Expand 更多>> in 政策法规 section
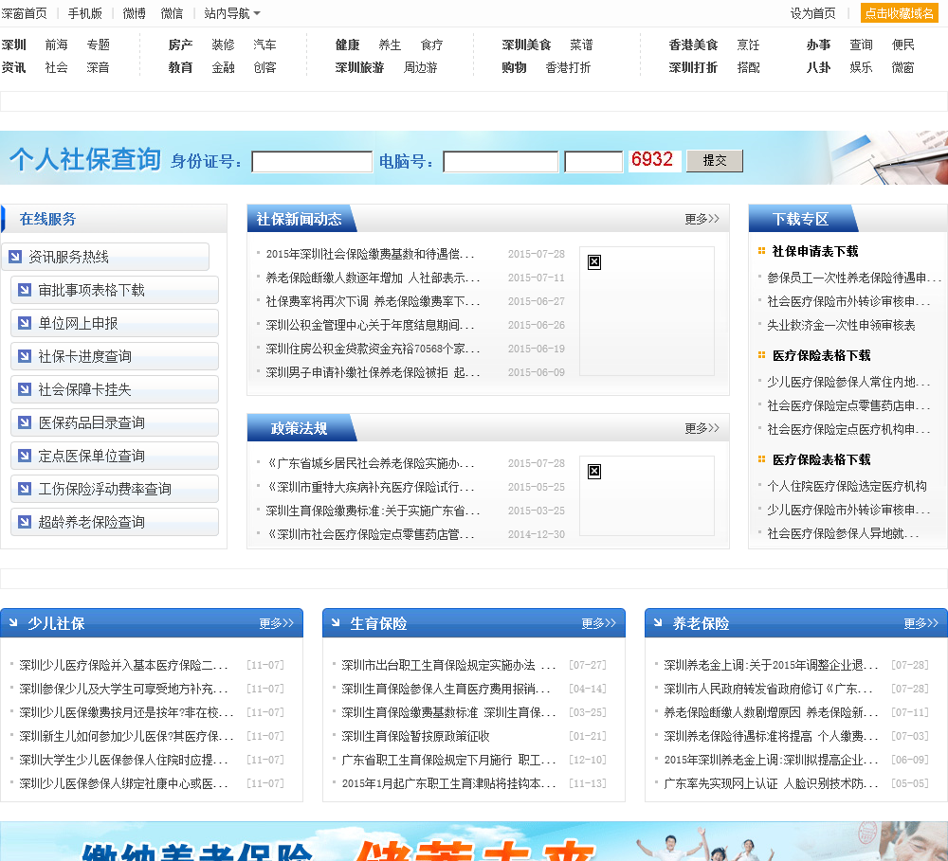Image resolution: width=948 pixels, height=861 pixels. point(702,428)
